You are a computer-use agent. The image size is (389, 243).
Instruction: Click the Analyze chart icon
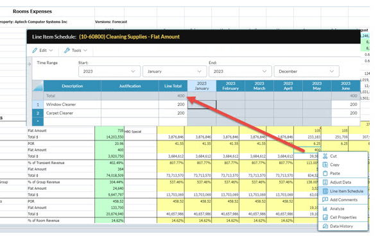[x=325, y=208]
